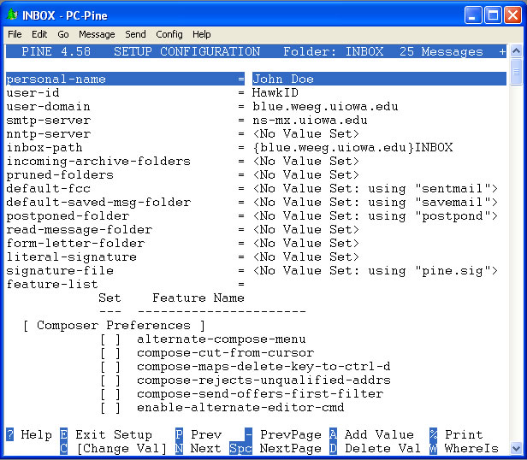Toggle compose-cut-from-cursor checkbox
The width and height of the screenshot is (527, 460).
(x=110, y=353)
